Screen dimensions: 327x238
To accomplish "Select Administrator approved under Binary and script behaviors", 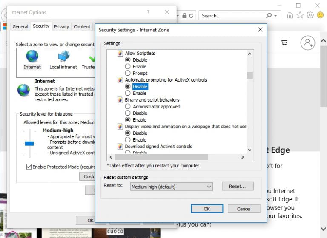I will [128, 106].
